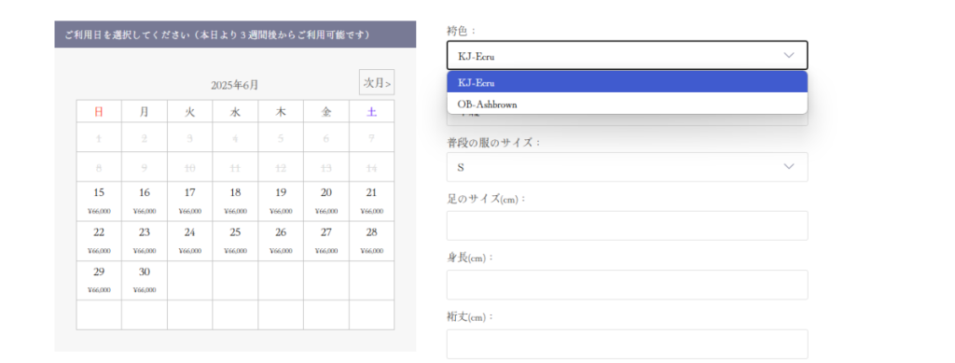The height and width of the screenshot is (363, 955).
Task: Pick June 21 Saturday date cell
Action: 371,201
